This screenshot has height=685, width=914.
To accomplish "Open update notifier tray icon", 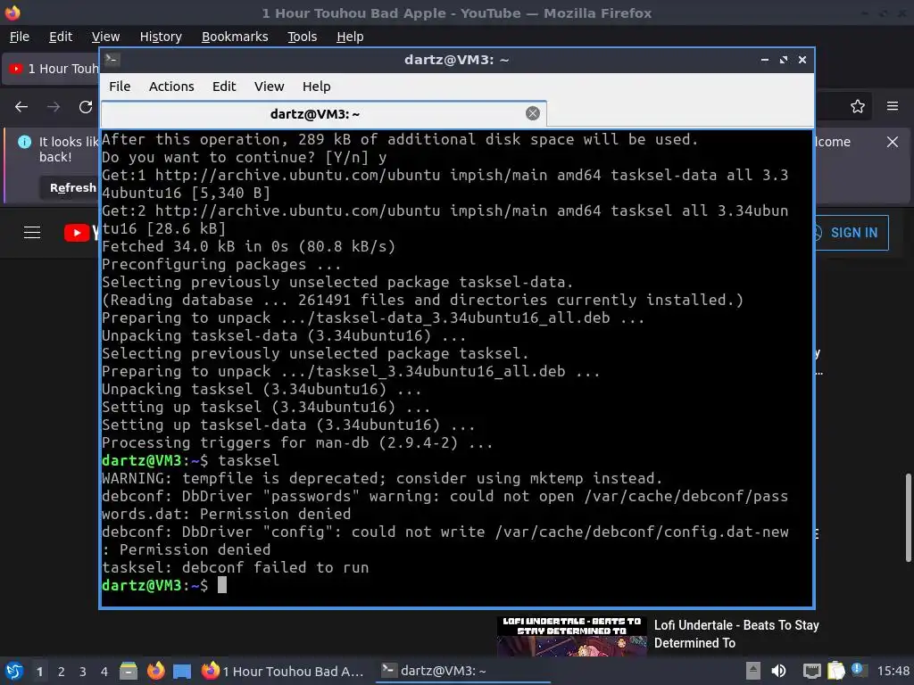I will pyautogui.click(x=858, y=670).
